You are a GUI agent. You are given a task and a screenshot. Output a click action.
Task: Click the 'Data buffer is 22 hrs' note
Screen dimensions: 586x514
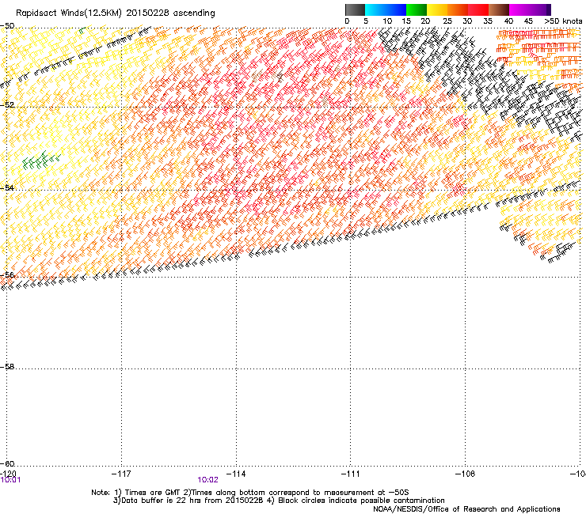click(279, 501)
